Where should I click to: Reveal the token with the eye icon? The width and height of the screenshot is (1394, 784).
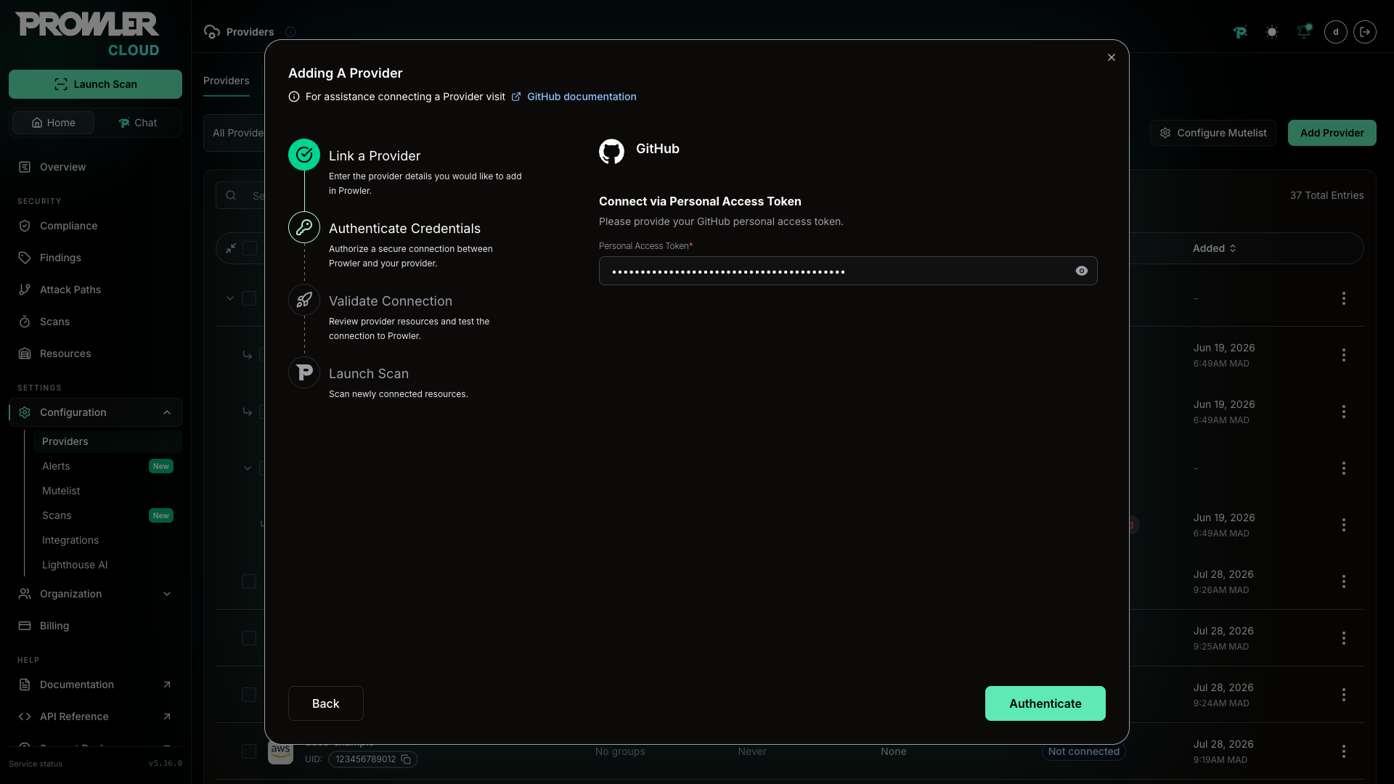pyautogui.click(x=1082, y=271)
